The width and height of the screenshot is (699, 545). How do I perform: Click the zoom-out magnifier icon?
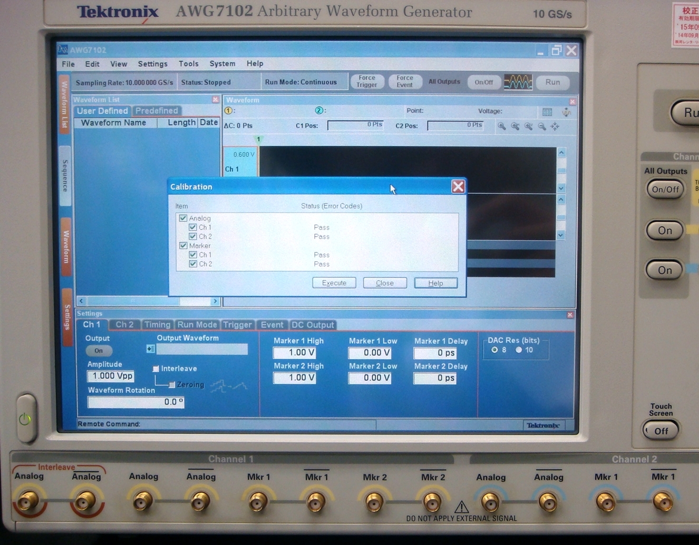pyautogui.click(x=542, y=126)
